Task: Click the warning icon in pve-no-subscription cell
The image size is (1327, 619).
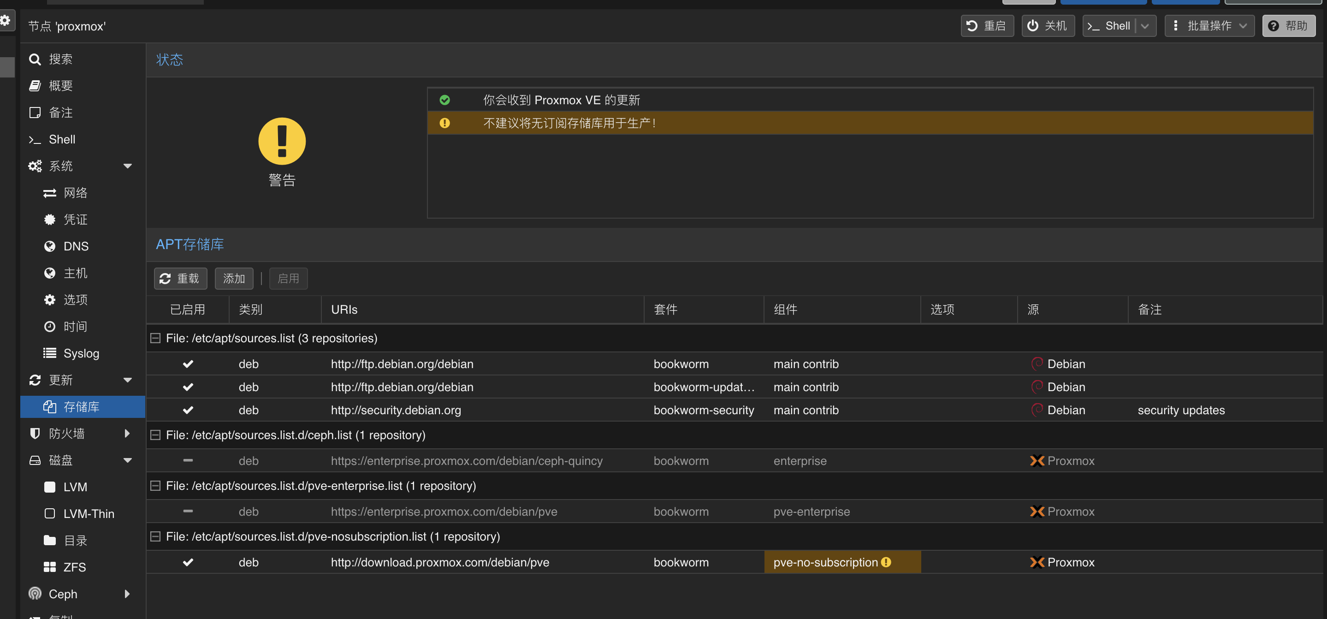Action: coord(886,562)
